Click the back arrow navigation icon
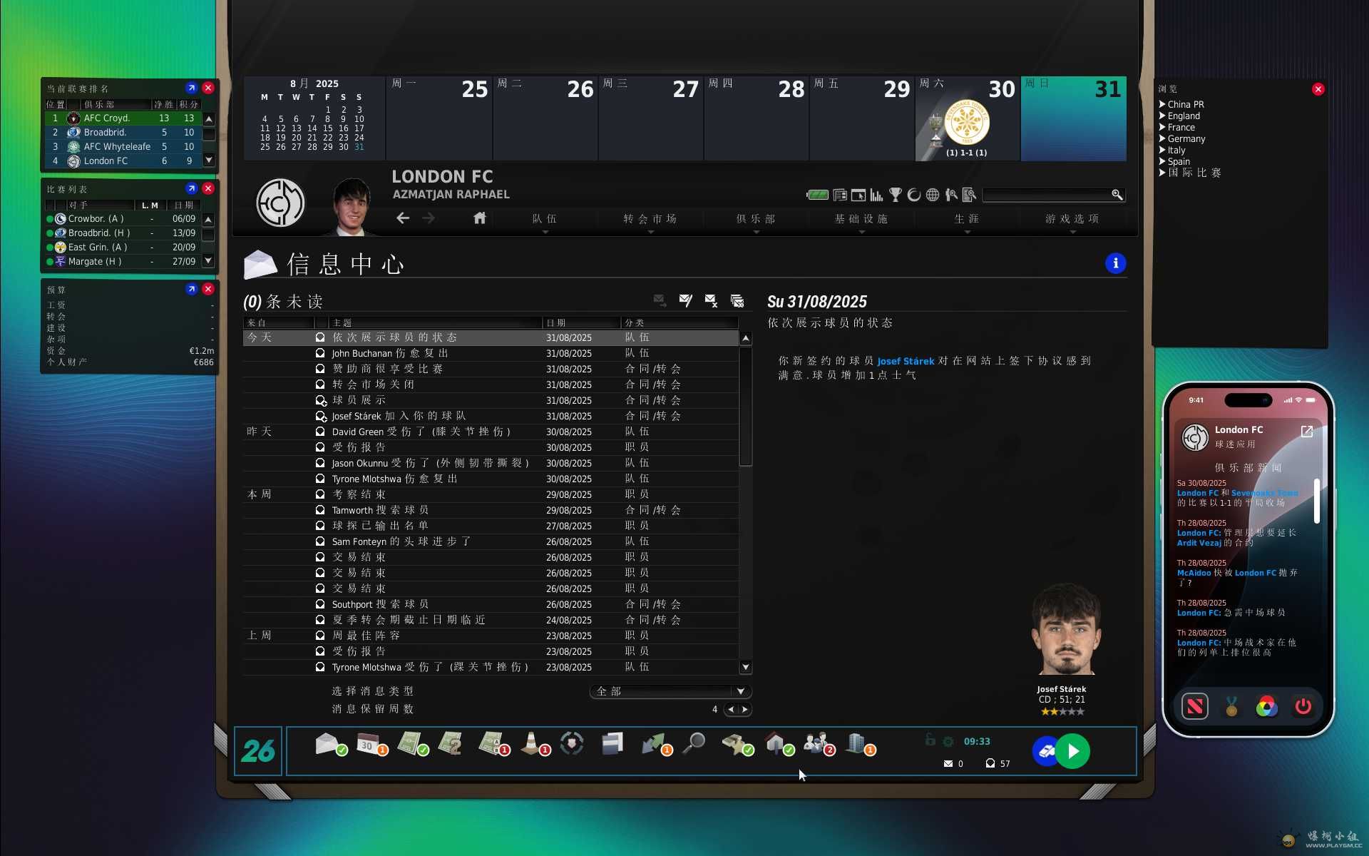 point(403,218)
